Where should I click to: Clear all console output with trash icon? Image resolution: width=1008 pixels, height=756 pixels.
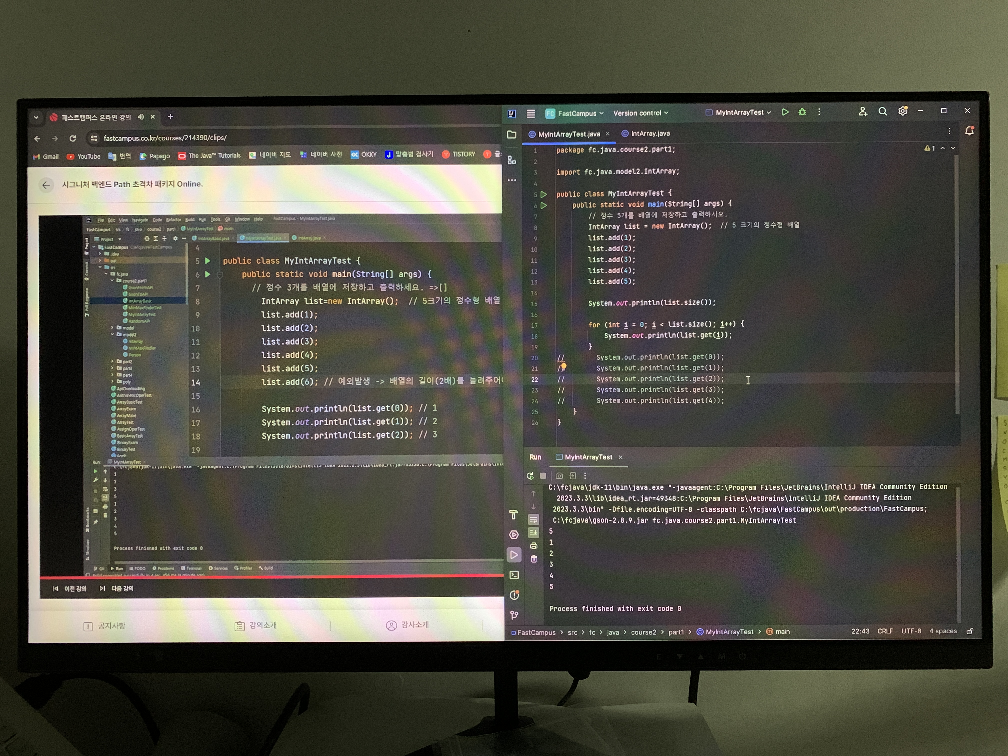coord(533,559)
